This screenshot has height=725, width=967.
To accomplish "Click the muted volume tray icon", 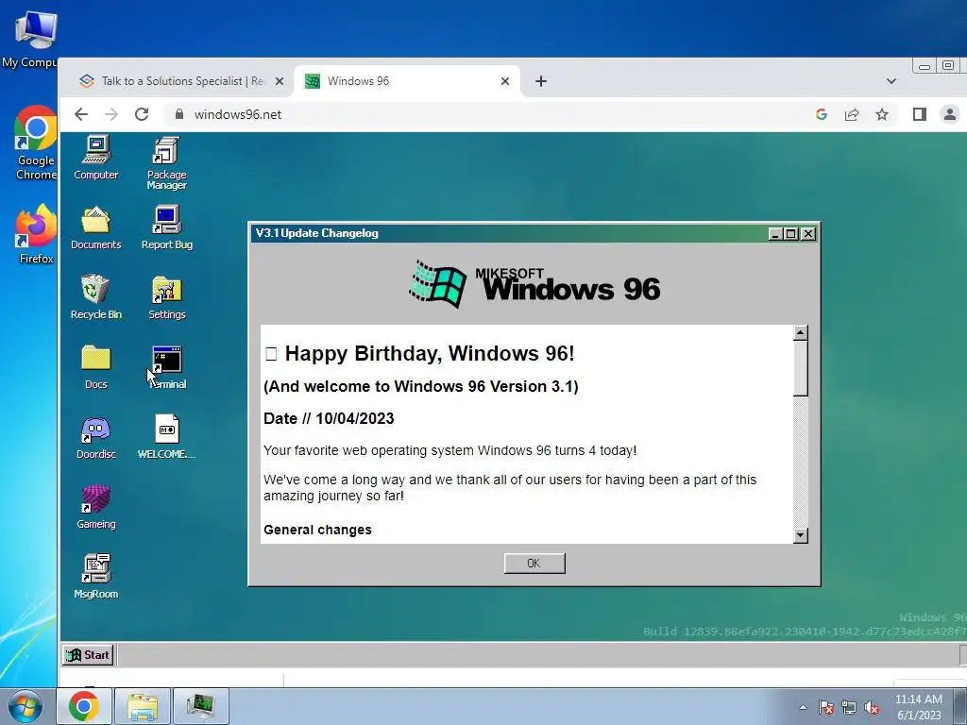I will click(872, 707).
